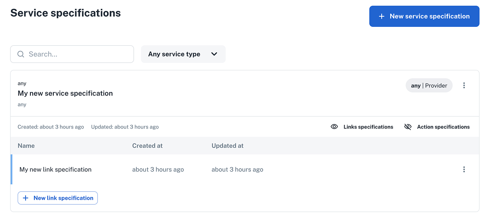Sort by the Updated at column header

[227, 146]
